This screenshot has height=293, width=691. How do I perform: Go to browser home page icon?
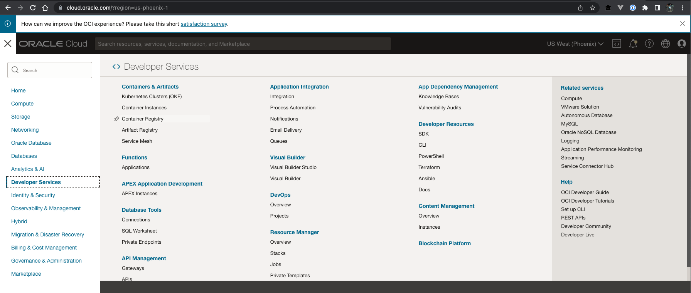click(x=45, y=8)
